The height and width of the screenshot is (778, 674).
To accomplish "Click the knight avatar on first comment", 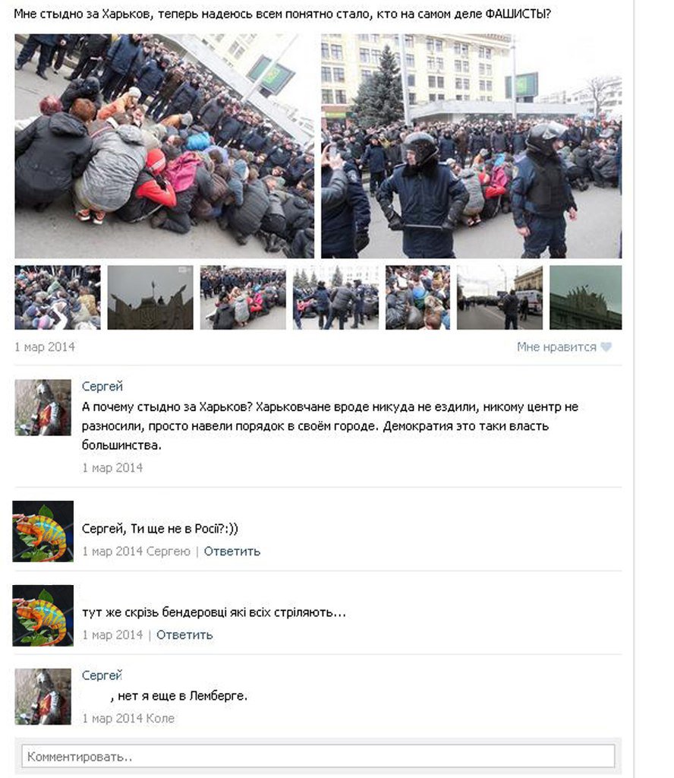I will [43, 407].
